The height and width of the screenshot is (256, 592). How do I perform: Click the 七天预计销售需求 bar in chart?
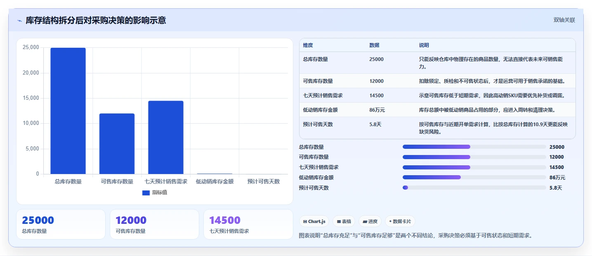(166, 137)
